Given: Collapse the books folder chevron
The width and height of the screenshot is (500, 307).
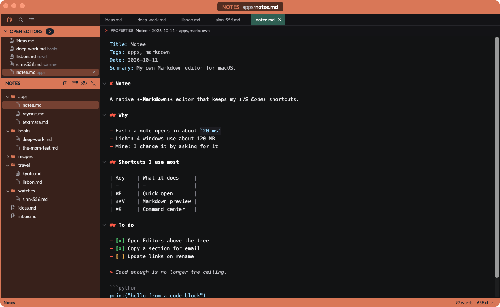Looking at the screenshot, I should coord(8,131).
